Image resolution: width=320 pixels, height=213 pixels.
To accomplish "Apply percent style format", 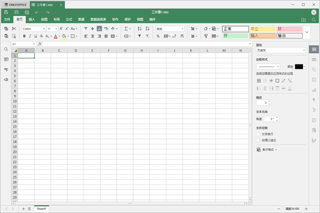I will [x=158, y=36].
